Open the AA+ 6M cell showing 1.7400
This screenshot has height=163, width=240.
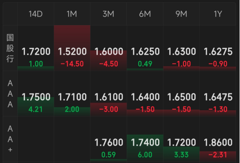pos(145,139)
